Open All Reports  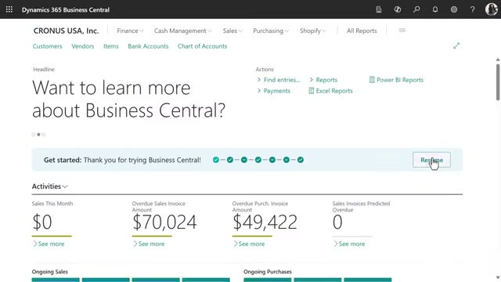point(362,31)
